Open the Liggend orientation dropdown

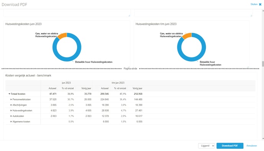pos(206,146)
